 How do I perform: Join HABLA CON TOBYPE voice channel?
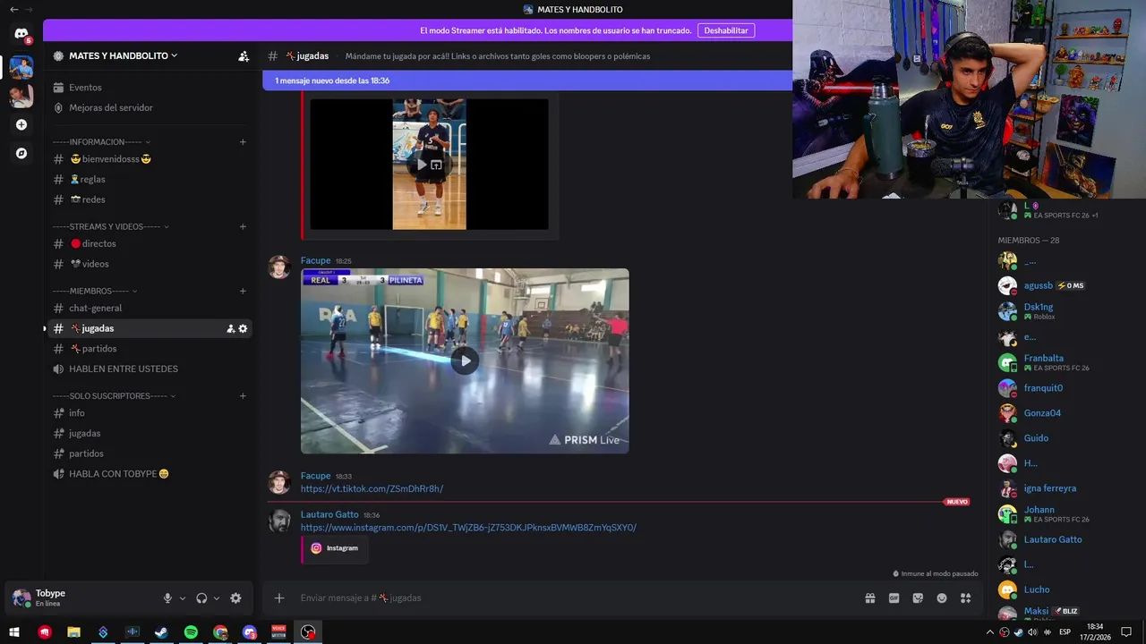149,474
